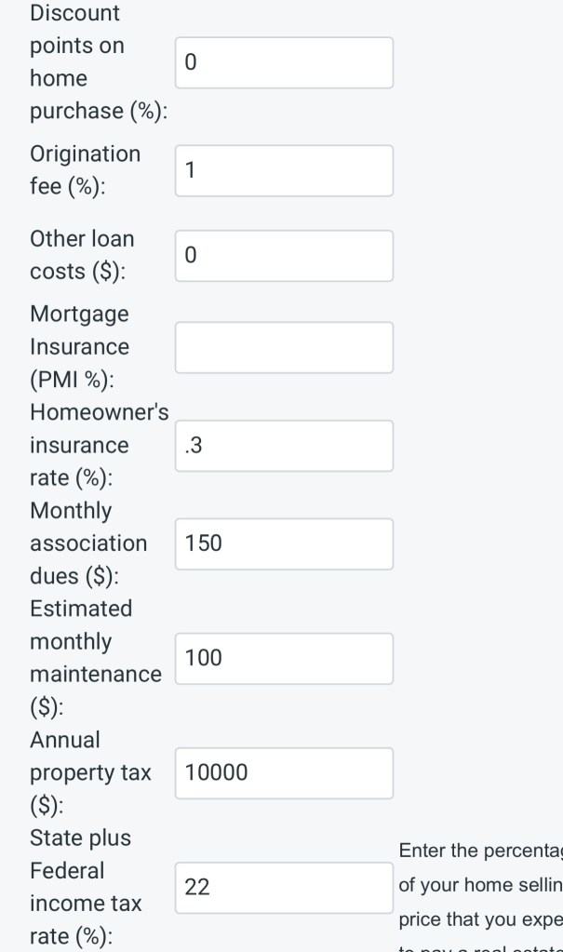Image resolution: width=563 pixels, height=952 pixels.
Task: Edit the Homeowner's insurance rate field
Action: [x=284, y=446]
